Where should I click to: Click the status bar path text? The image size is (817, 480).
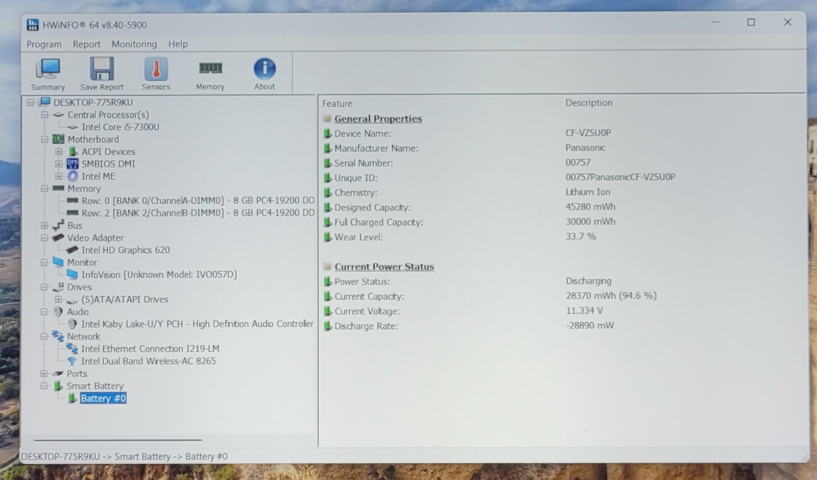click(124, 457)
